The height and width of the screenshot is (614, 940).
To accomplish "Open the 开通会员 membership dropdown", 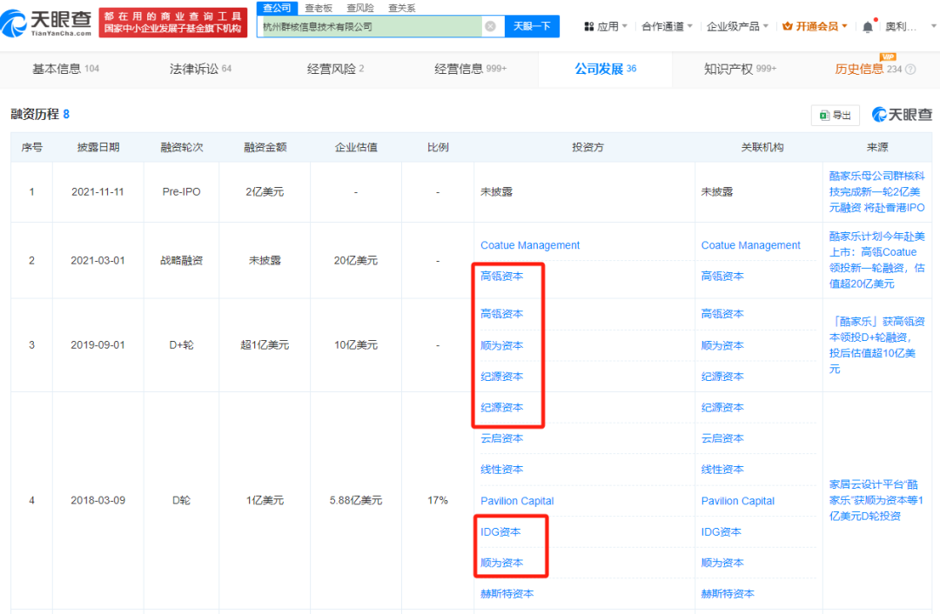I will [815, 26].
